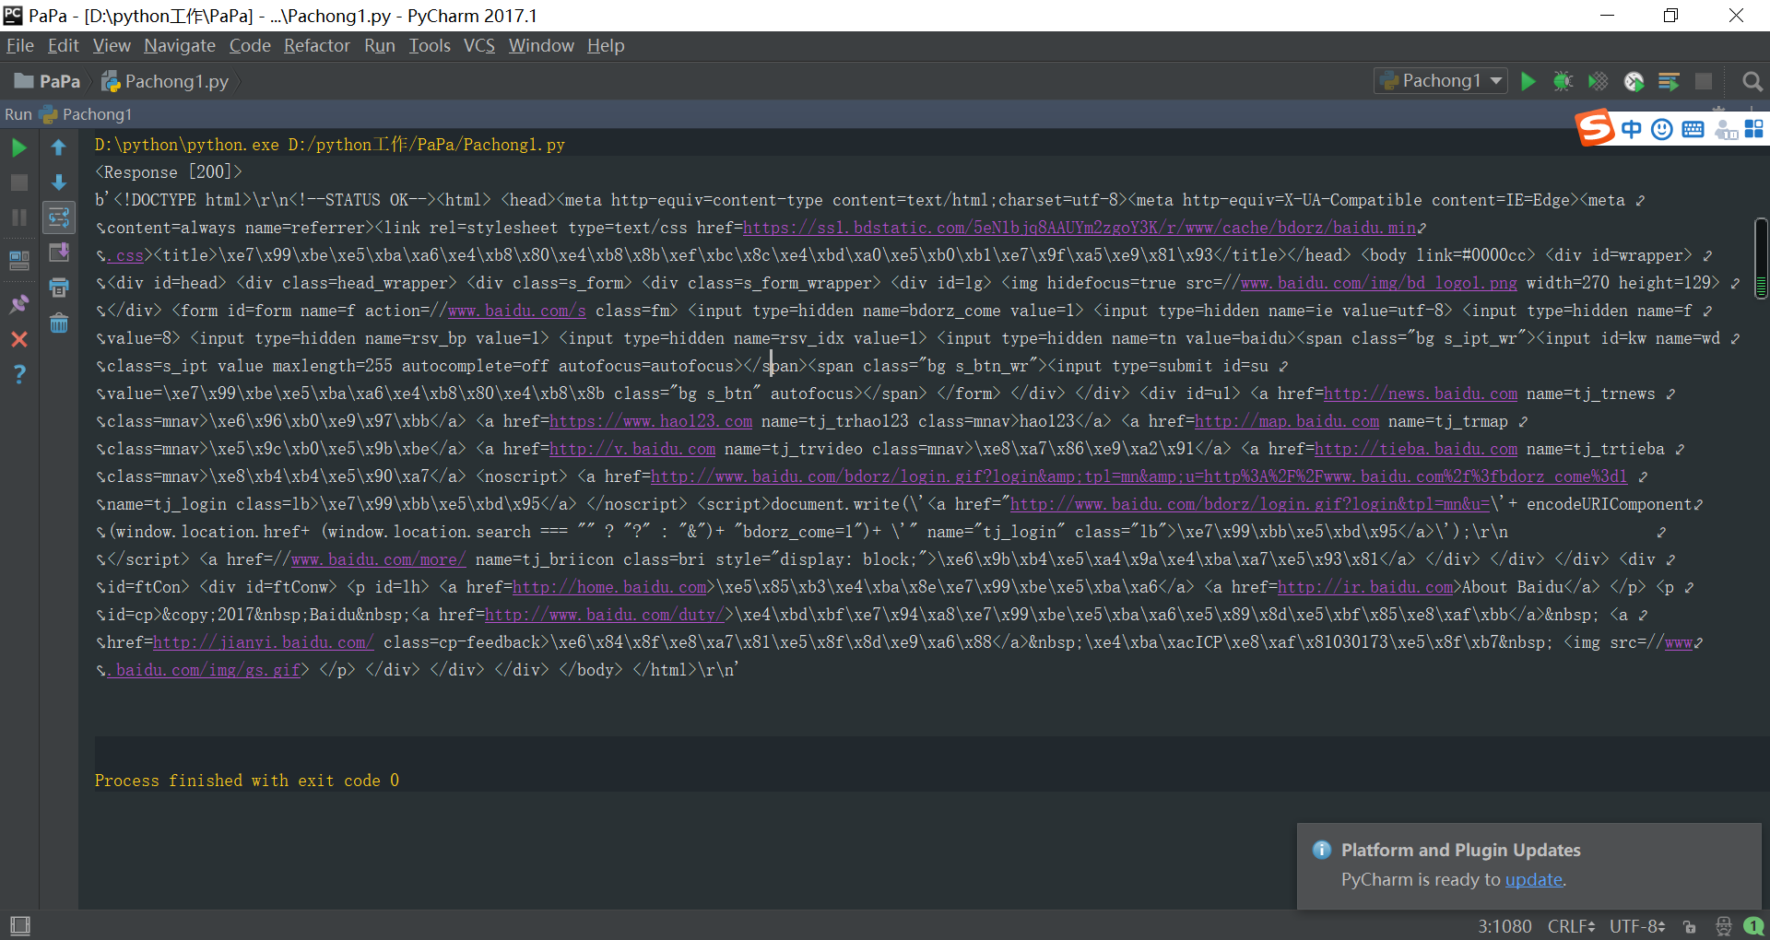Open the Window menu
1770x940 pixels.
coord(541,45)
